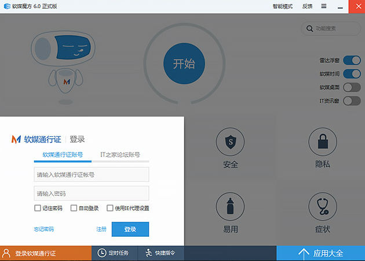Toggle the 雷达浮窗 switch off
The height and width of the screenshot is (261, 365).
click(x=352, y=61)
